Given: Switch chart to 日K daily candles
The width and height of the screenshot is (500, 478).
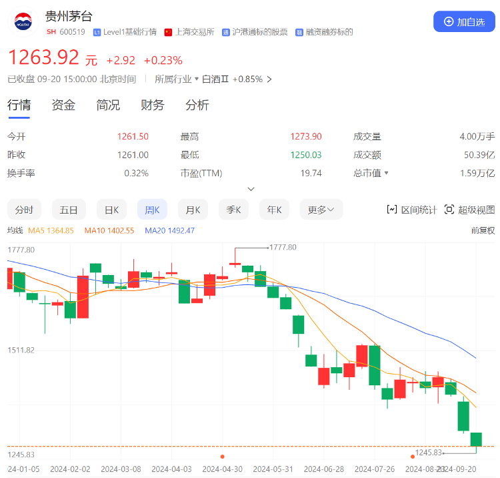Looking at the screenshot, I should (111, 210).
